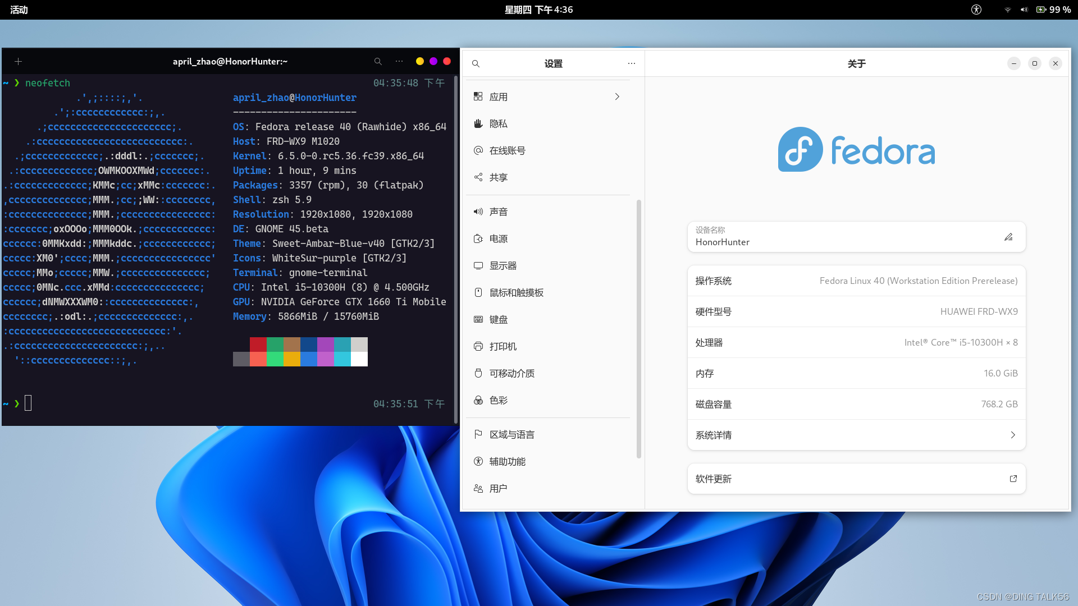
Task: Click 活动 (Activities) button in top bar
Action: click(x=19, y=10)
